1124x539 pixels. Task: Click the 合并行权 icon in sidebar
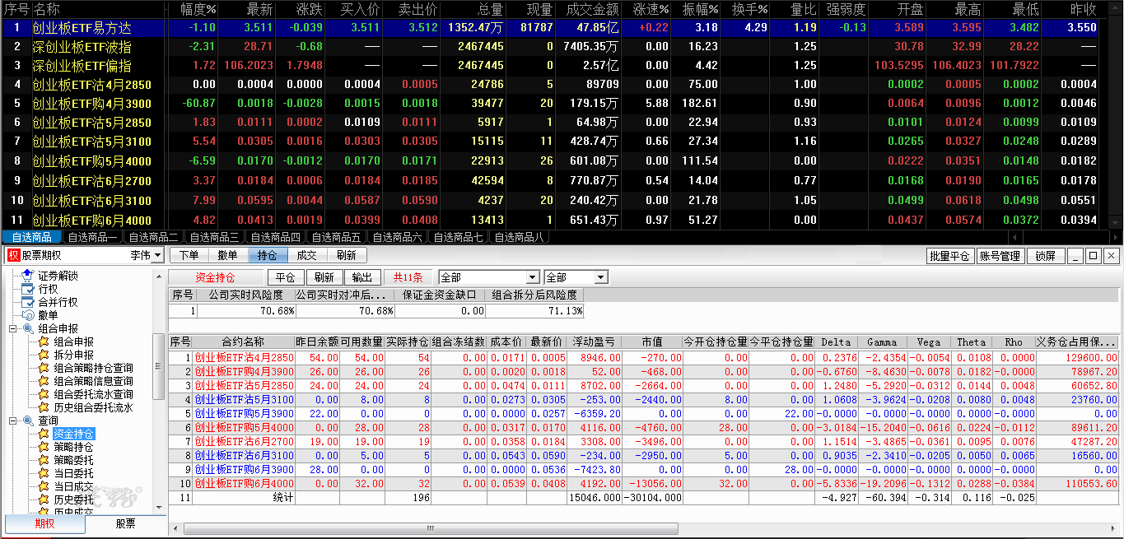tap(27, 302)
